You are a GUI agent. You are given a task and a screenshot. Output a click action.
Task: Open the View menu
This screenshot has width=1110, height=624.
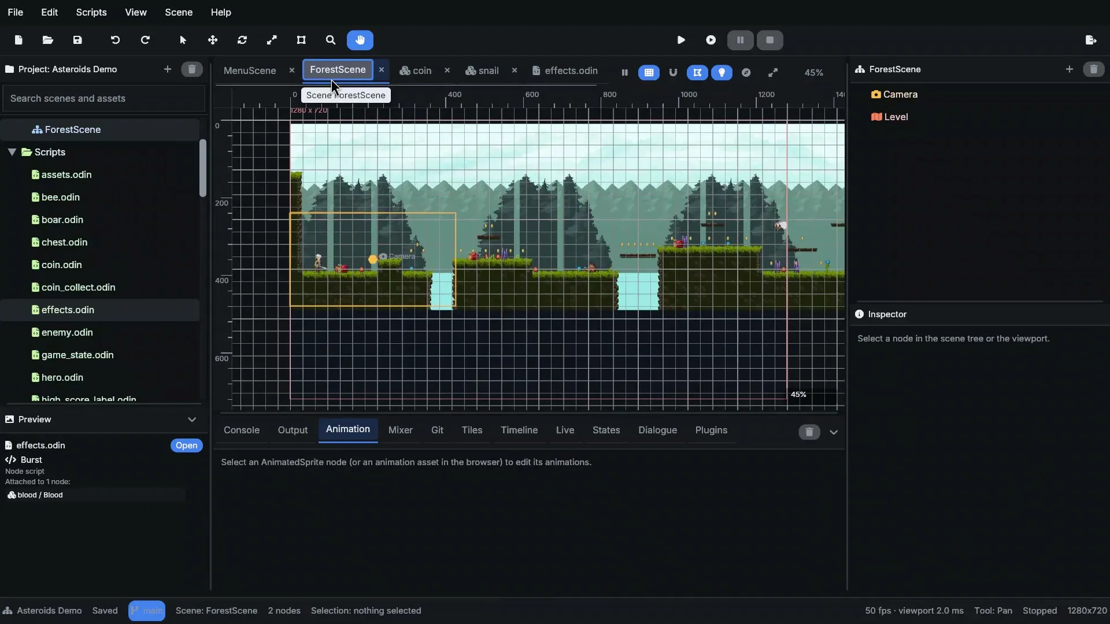[x=136, y=12]
